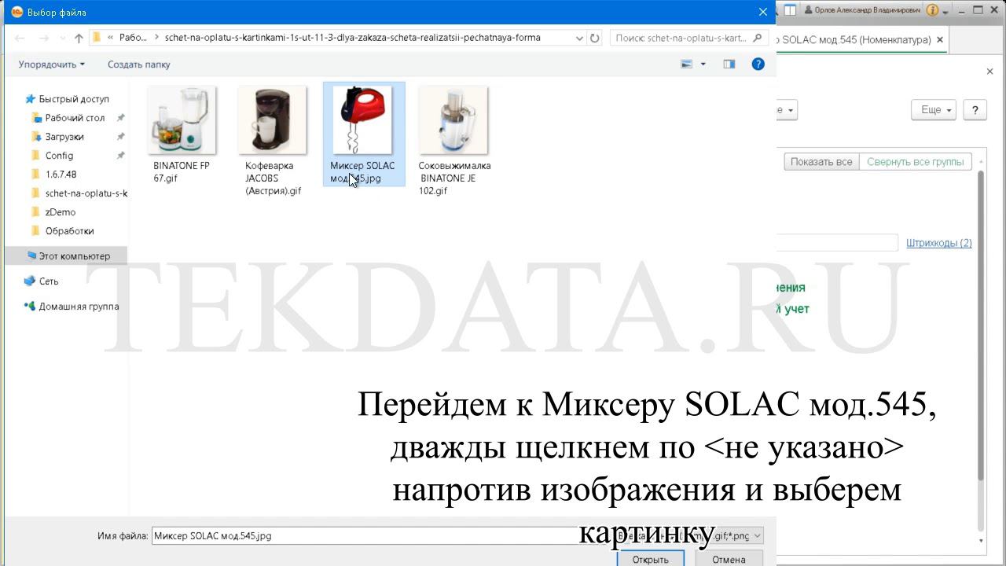Click the search magnifier icon
The image size is (1006, 566).
(758, 38)
